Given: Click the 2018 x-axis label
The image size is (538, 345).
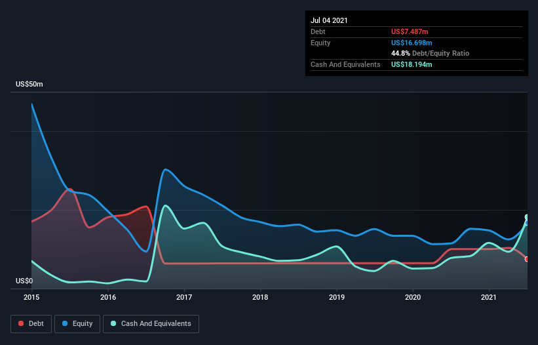Looking at the screenshot, I should 260,297.
